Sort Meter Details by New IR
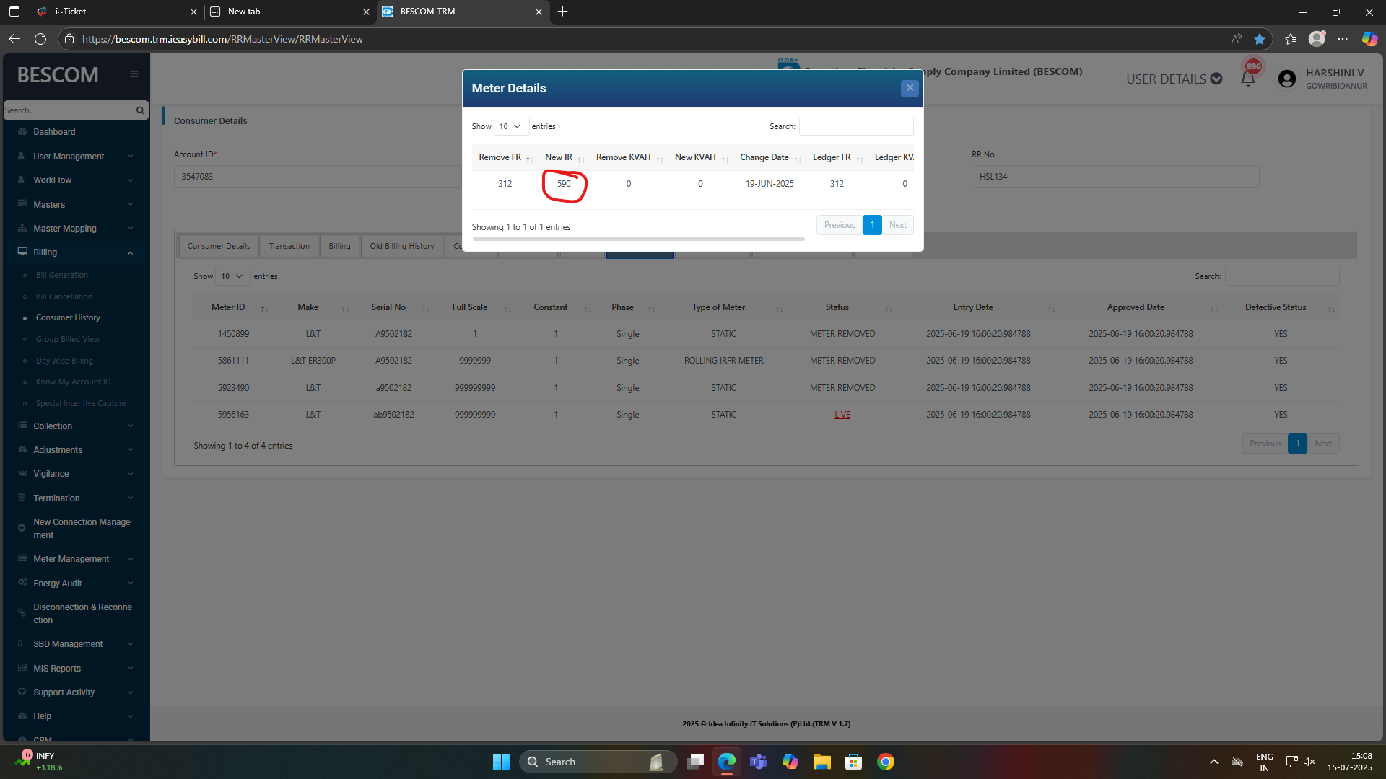 [x=564, y=157]
